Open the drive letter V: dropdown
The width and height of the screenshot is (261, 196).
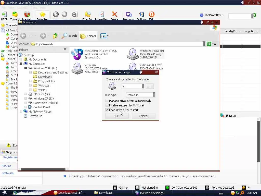[143, 86]
